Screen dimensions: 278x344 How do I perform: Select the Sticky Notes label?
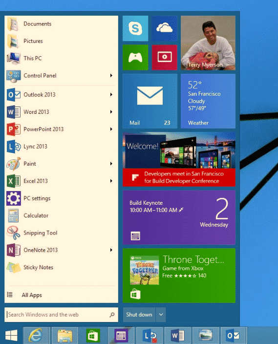pyautogui.click(x=38, y=267)
